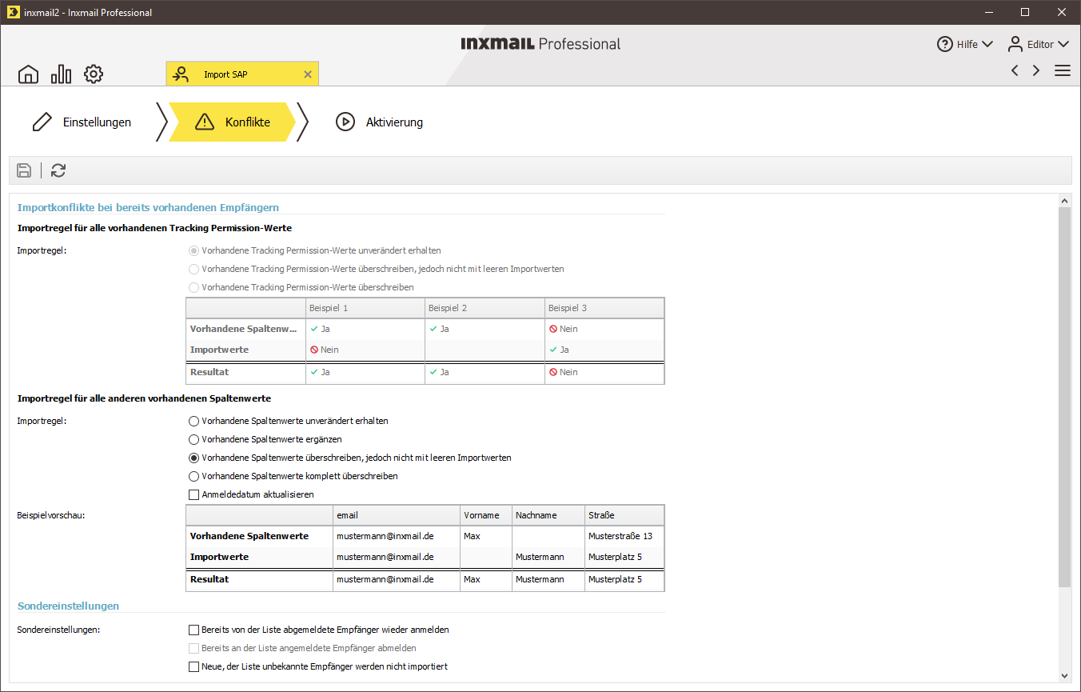Select Vorhandene Tracking Permission-Werte überschreiben radio
Screen dimensions: 1081x692
click(193, 287)
